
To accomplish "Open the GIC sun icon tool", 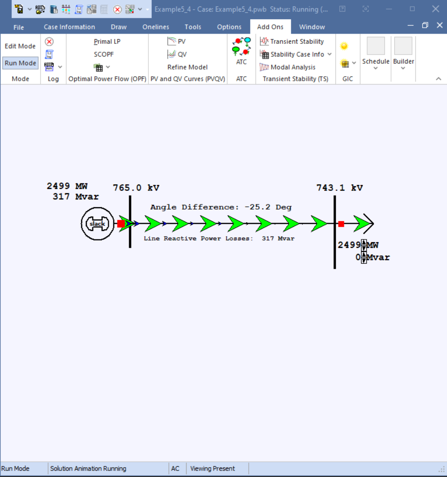I will coord(344,45).
